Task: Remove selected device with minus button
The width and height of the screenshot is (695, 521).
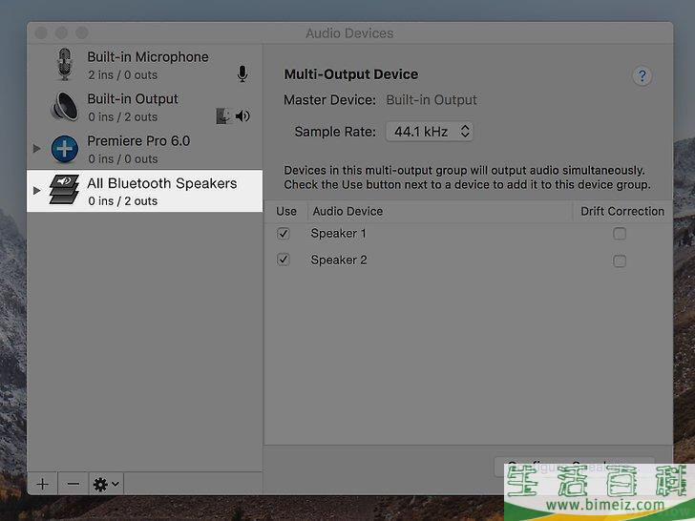Action: [x=74, y=484]
